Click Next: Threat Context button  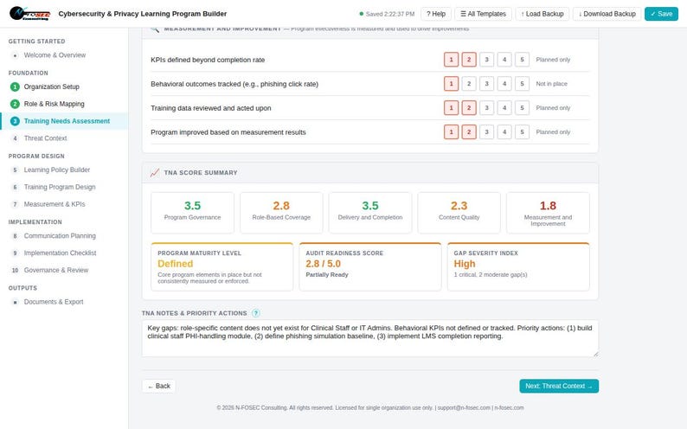point(559,386)
